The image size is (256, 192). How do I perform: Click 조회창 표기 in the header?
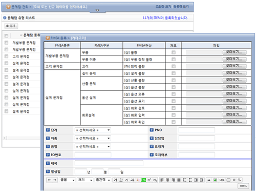click(x=163, y=7)
